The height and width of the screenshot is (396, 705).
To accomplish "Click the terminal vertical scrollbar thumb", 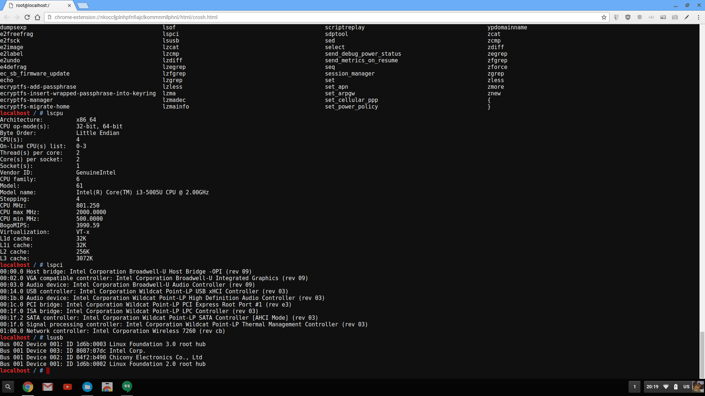I will coord(702,354).
